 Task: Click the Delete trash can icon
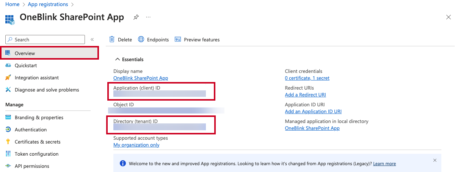(x=112, y=39)
